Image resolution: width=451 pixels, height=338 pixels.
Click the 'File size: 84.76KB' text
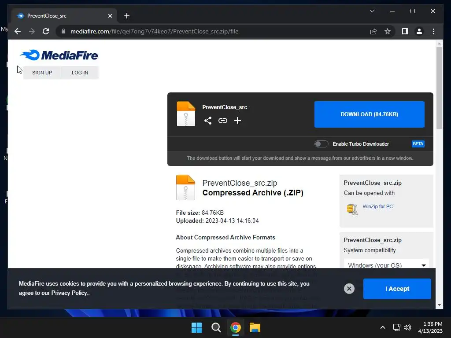pos(200,213)
